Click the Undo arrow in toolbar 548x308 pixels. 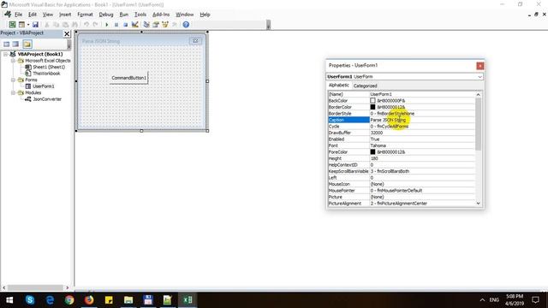(x=86, y=25)
